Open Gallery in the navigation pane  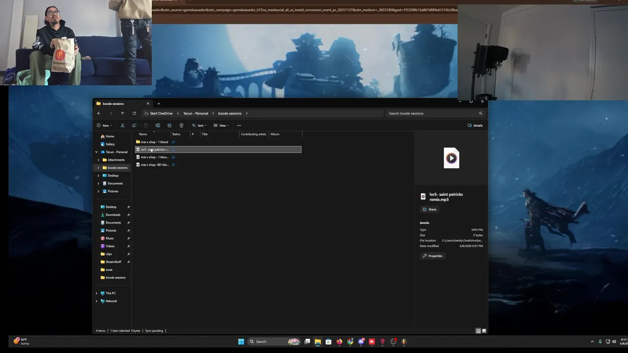point(110,144)
